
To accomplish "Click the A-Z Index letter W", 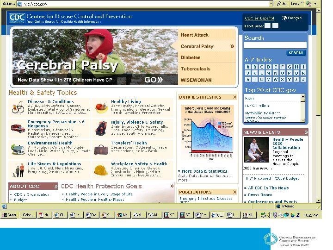I will [276, 80].
